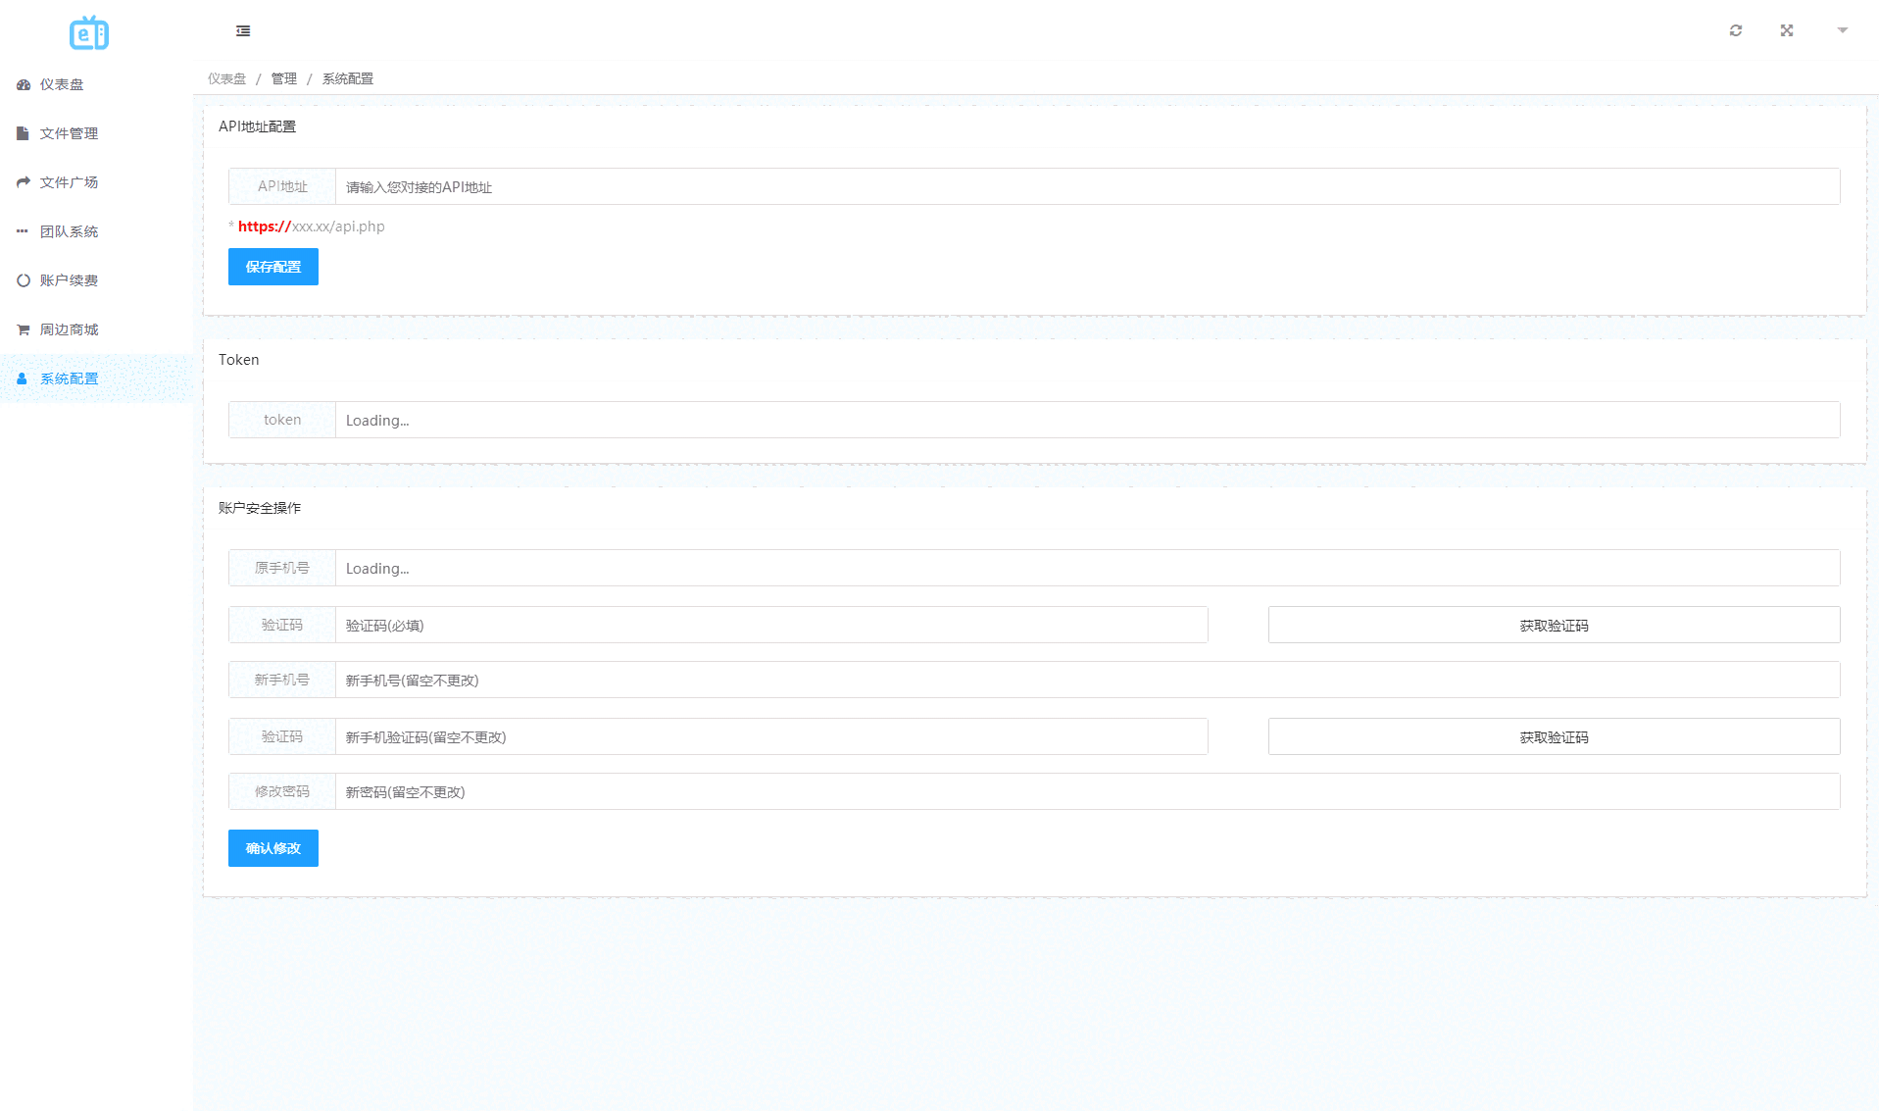This screenshot has width=1879, height=1111.
Task: Open 账户续费 in the sidebar
Action: point(97,280)
